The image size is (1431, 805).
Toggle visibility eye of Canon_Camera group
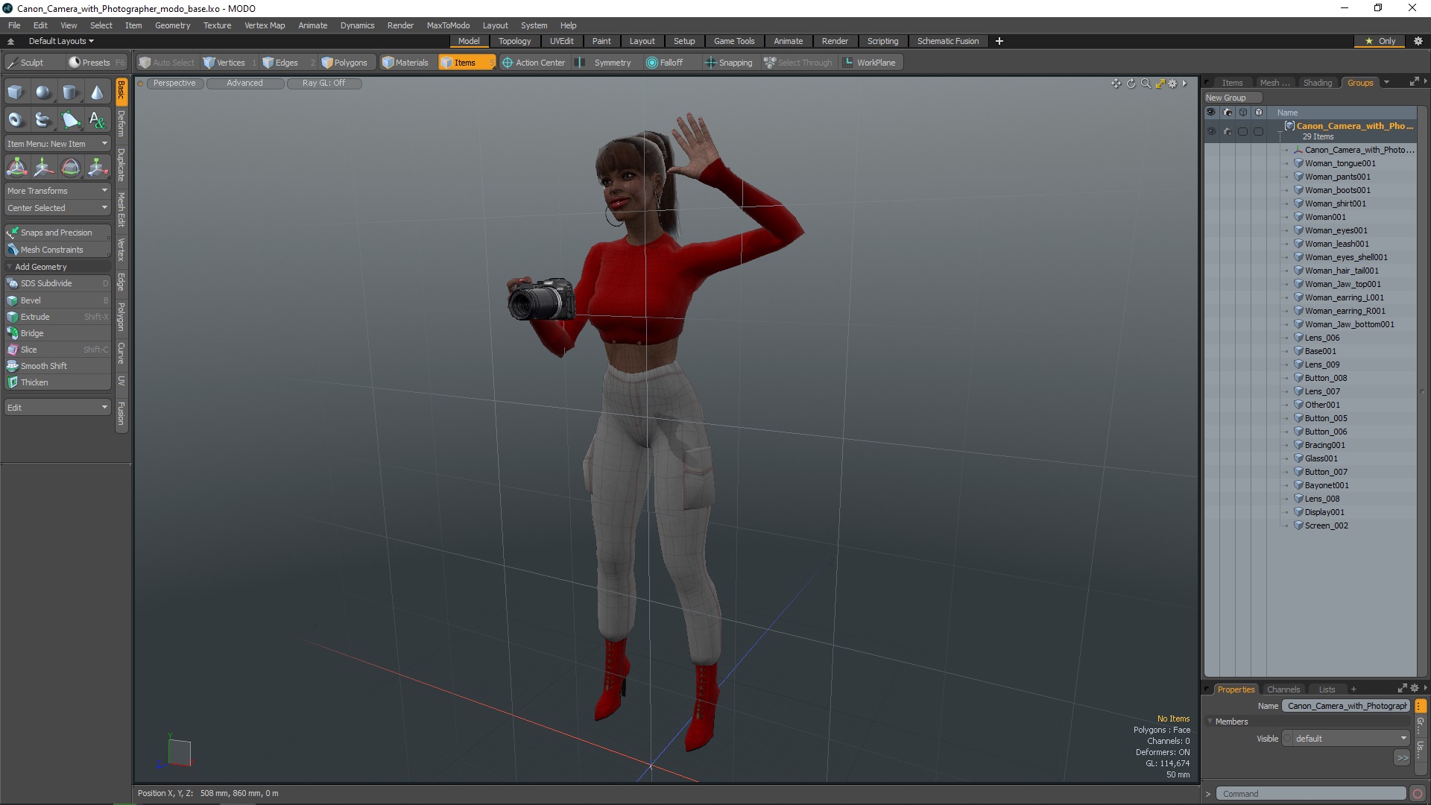(x=1211, y=131)
